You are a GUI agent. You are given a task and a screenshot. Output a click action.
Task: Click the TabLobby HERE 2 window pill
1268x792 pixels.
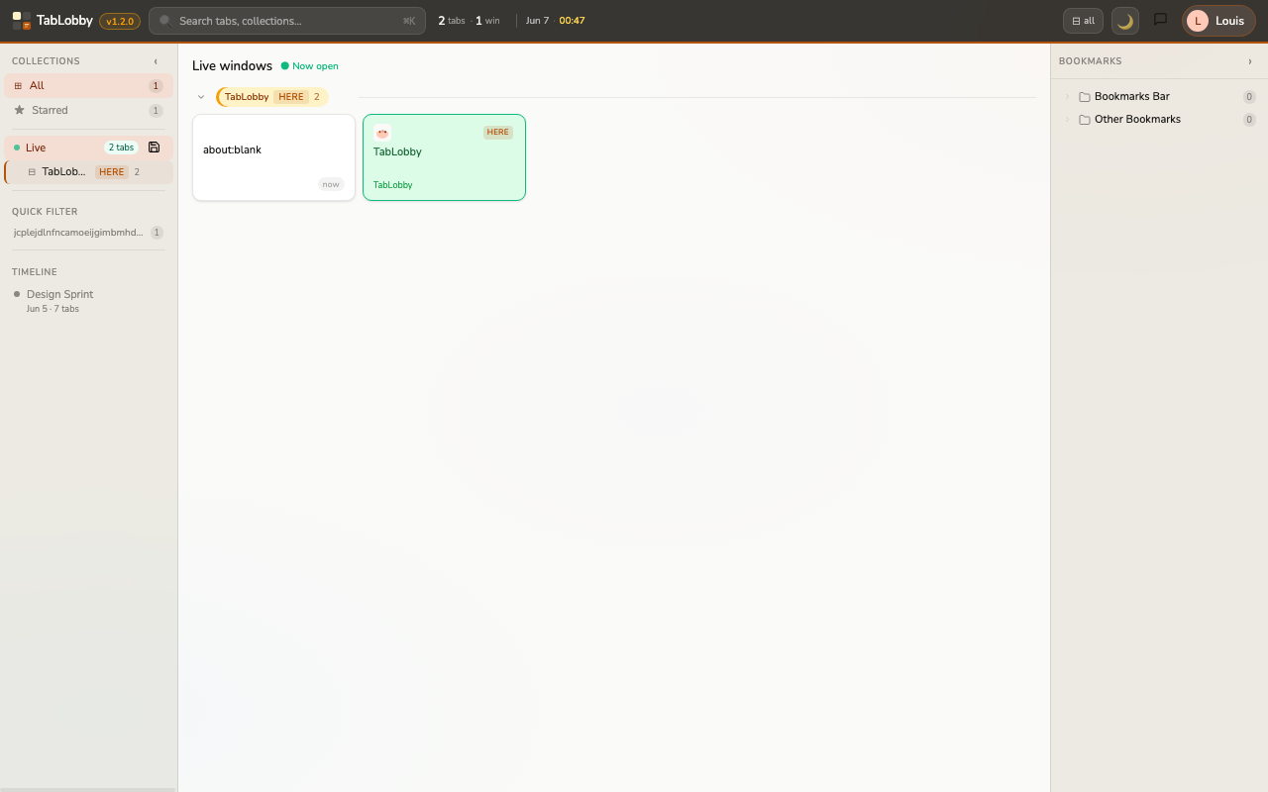(x=272, y=97)
